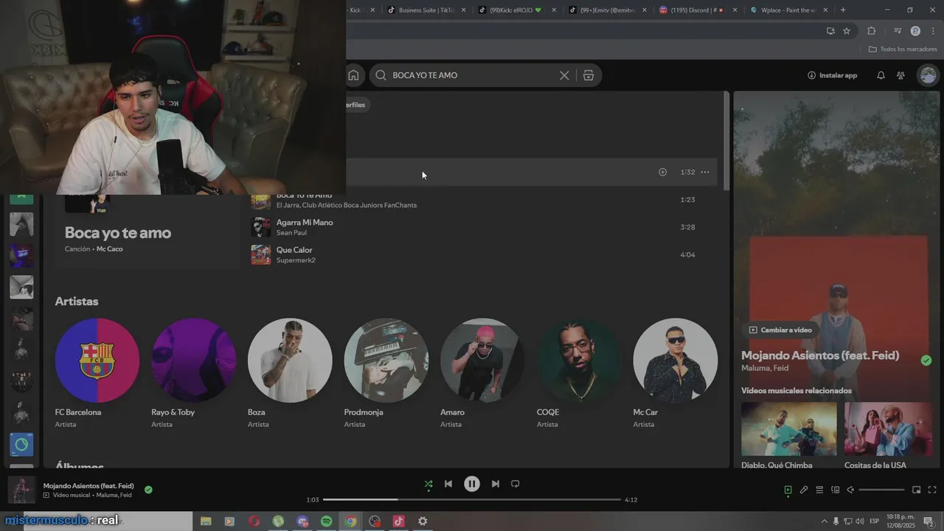Seek on the song progress bar
Screen dimensions: 944x531
472,500
